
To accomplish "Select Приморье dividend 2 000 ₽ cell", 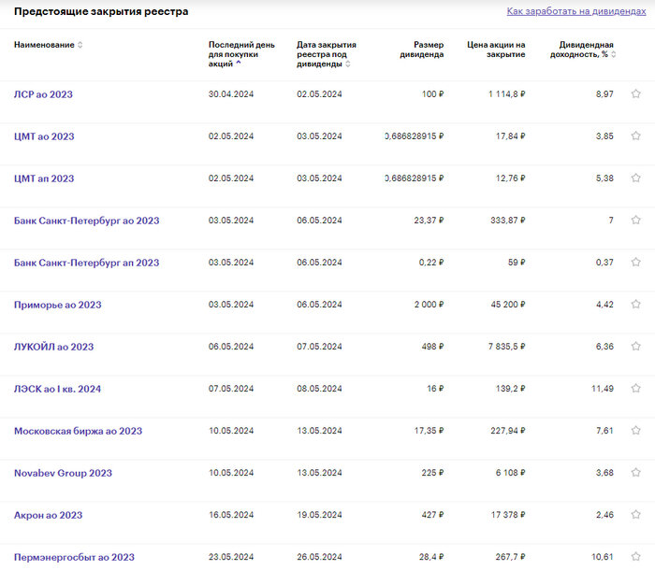I will [x=429, y=305].
